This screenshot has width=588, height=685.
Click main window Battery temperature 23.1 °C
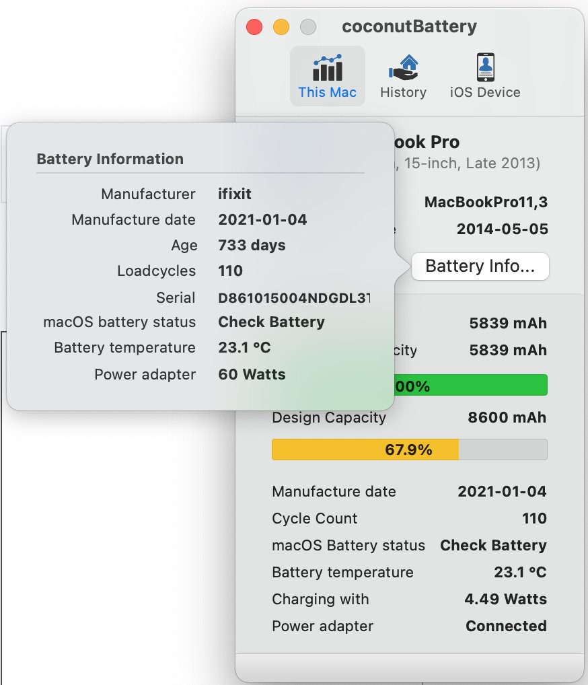click(x=520, y=572)
